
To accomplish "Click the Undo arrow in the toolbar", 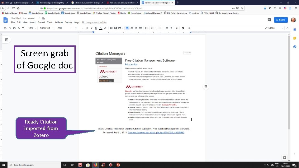I will (6, 28).
